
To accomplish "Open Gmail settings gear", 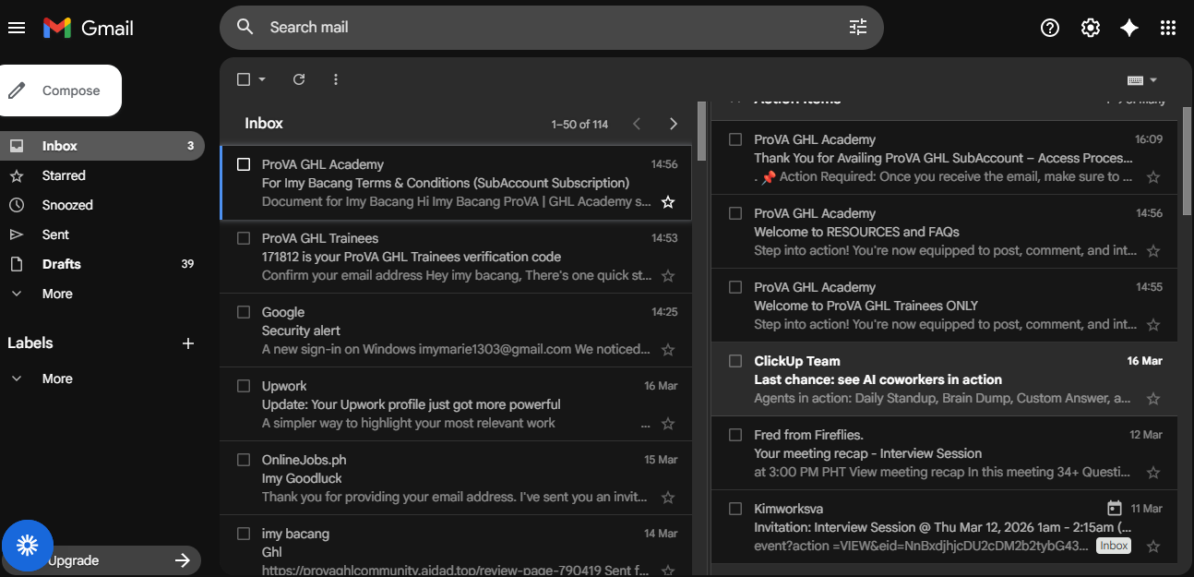I will [x=1090, y=28].
